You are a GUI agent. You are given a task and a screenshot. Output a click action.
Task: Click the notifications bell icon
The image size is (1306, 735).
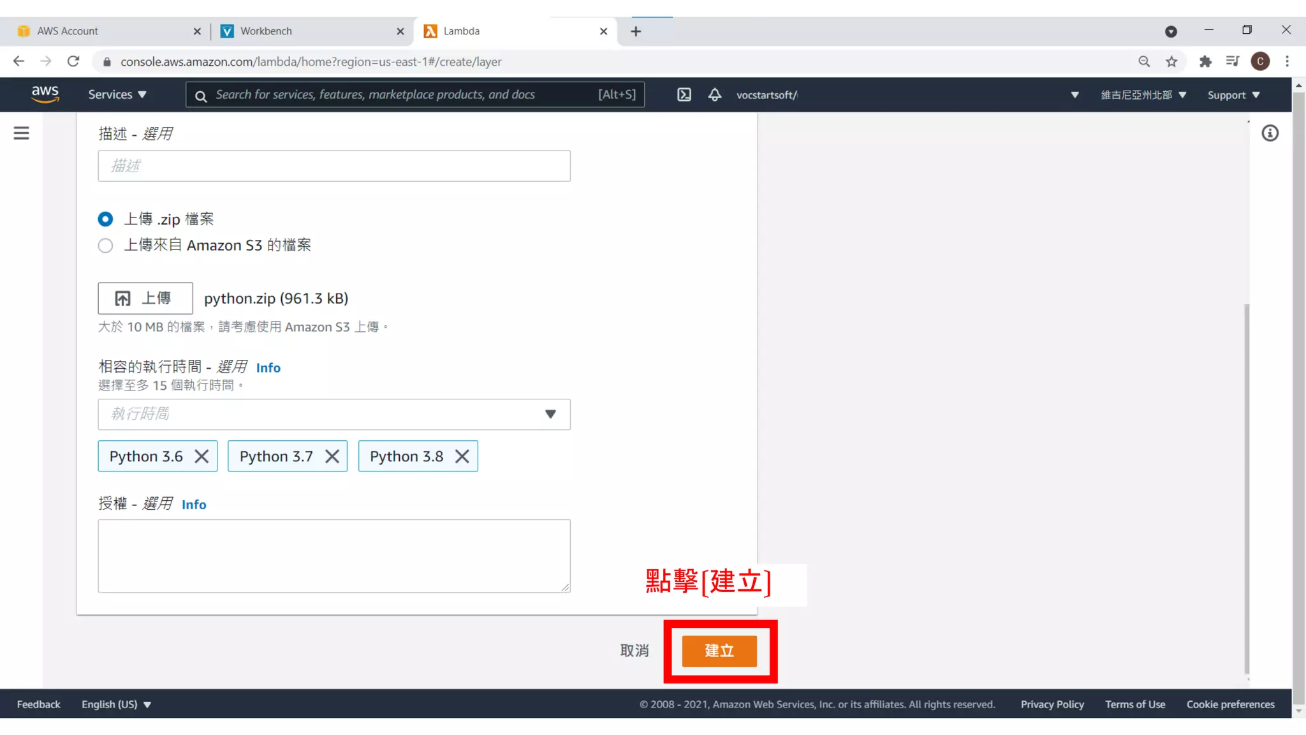pos(714,94)
